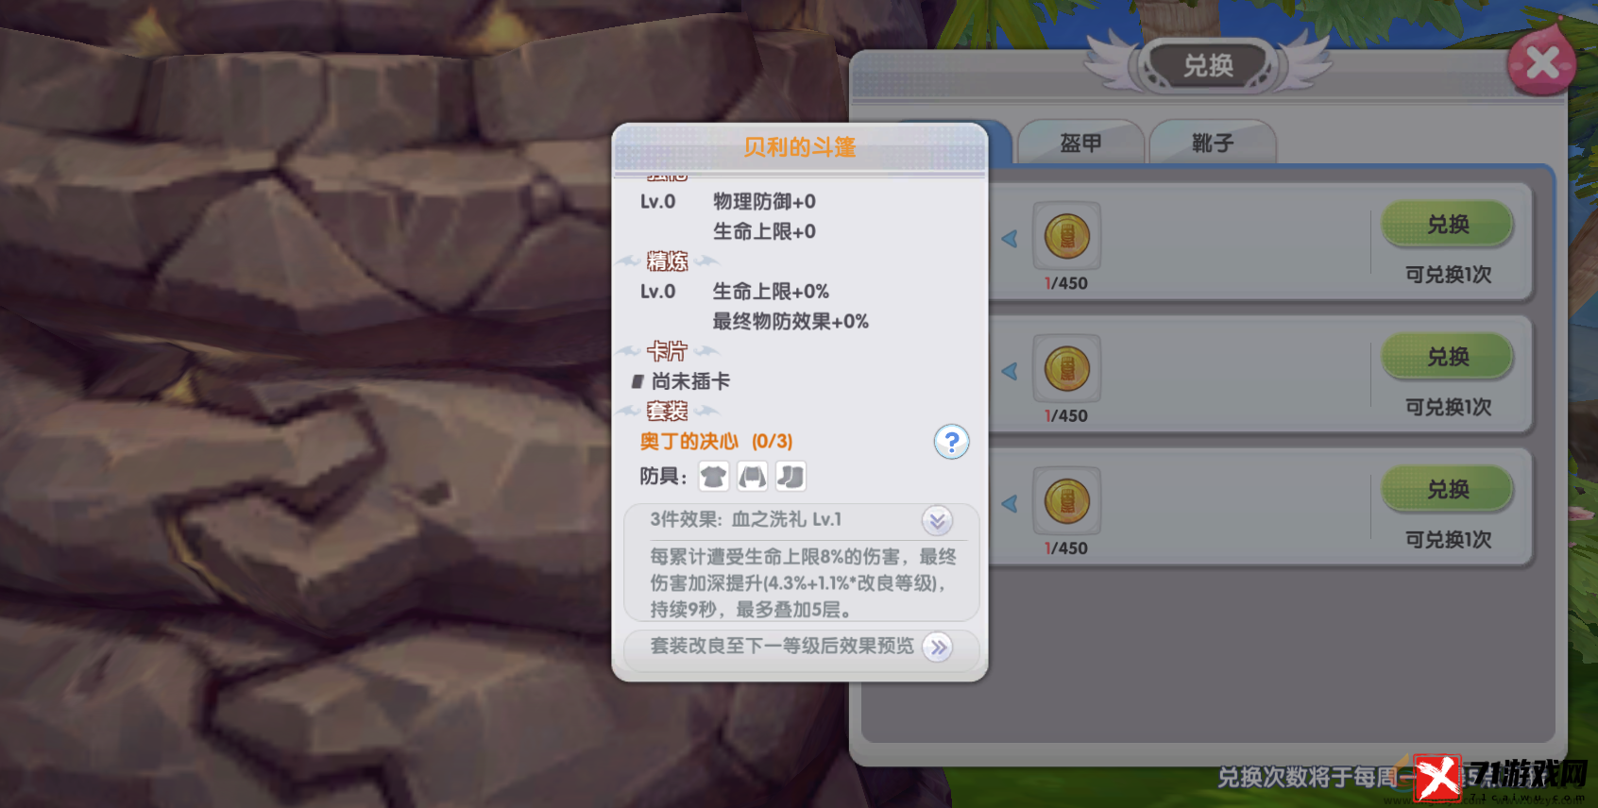Click the third row gold coin icon

[x=1066, y=501]
